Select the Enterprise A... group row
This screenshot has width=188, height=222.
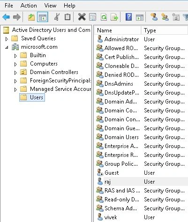[142, 146]
